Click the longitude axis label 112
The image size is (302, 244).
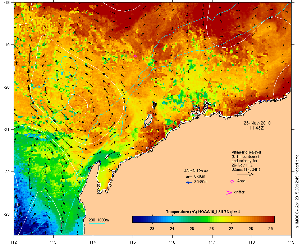point(14,242)
